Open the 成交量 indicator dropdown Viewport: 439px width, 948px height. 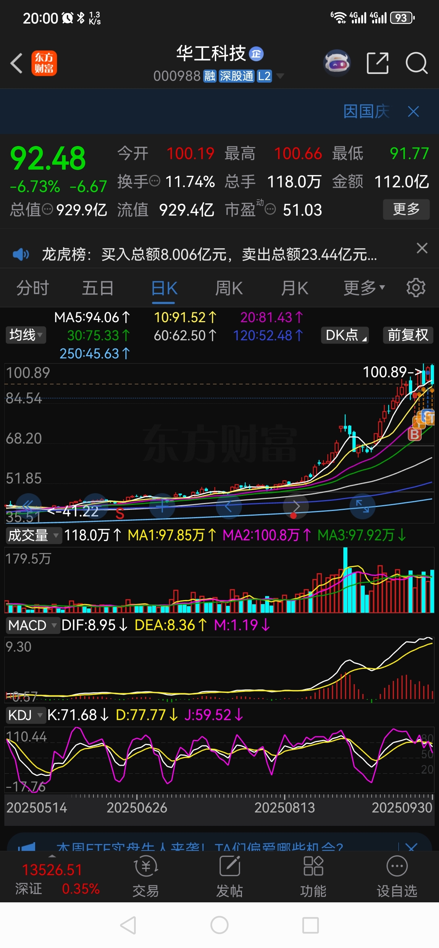(33, 536)
